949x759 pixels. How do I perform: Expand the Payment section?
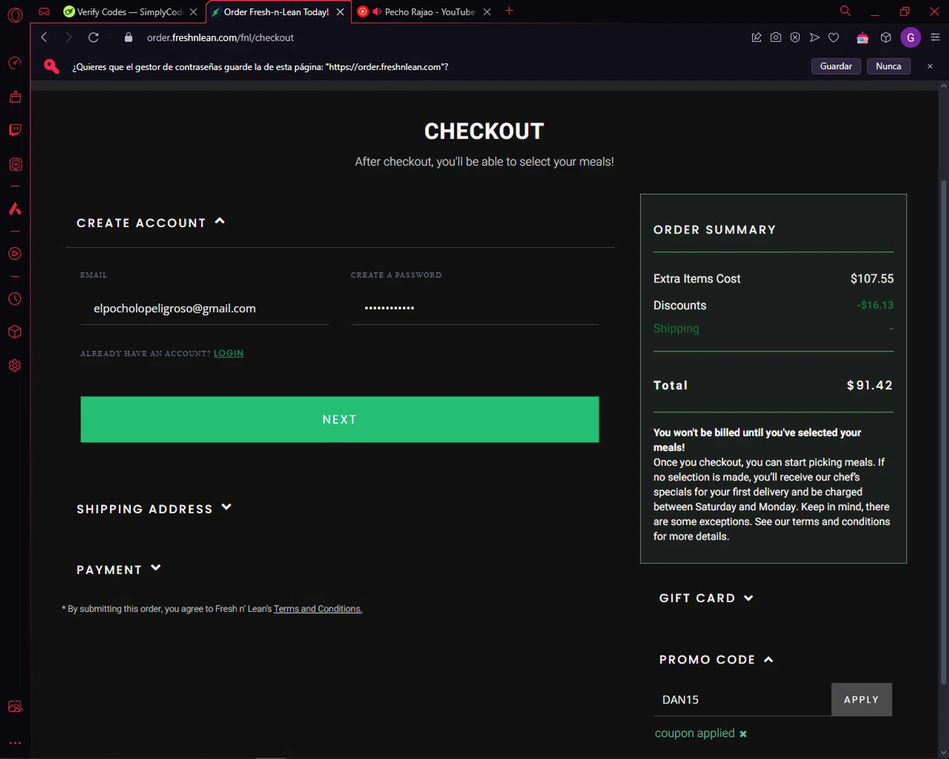[x=119, y=569]
